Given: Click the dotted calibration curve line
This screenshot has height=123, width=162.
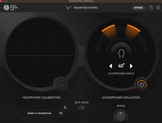Looking at the screenshot, I should tap(41, 56).
